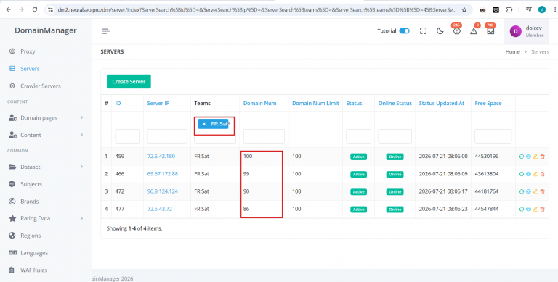Edit server 459 with pencil icon
558x282 pixels.
coord(535,157)
